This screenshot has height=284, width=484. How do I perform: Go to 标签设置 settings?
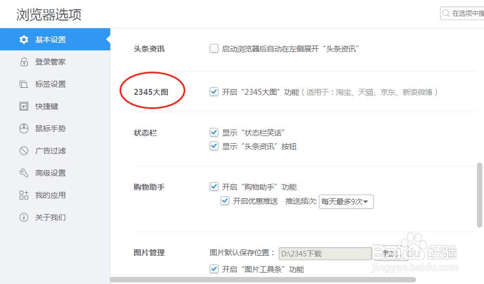tap(55, 84)
